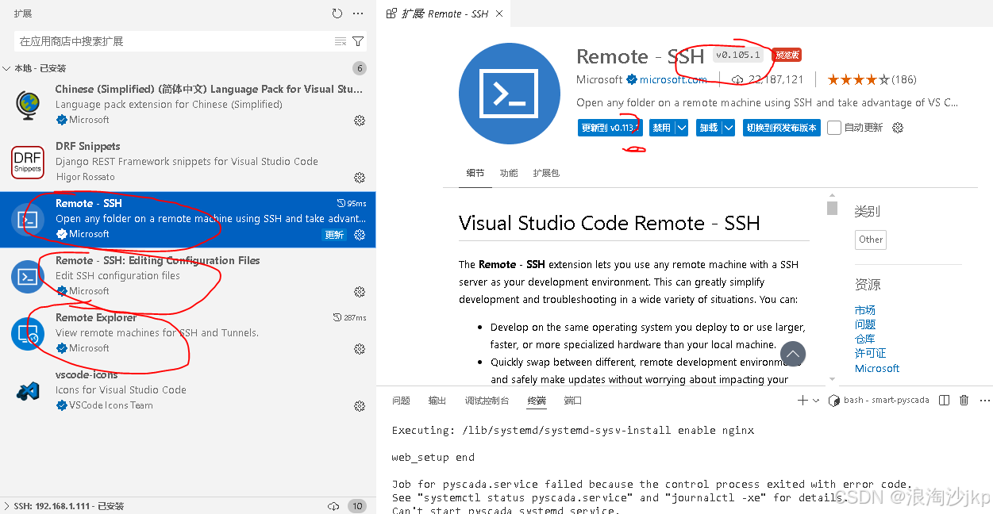
Task: Open the gear menu on the selected Remote - SSH row
Action: [x=360, y=235]
